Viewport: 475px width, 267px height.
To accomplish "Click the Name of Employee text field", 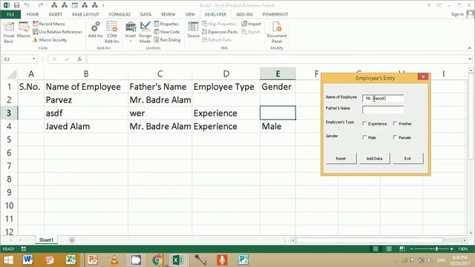I will tap(383, 98).
